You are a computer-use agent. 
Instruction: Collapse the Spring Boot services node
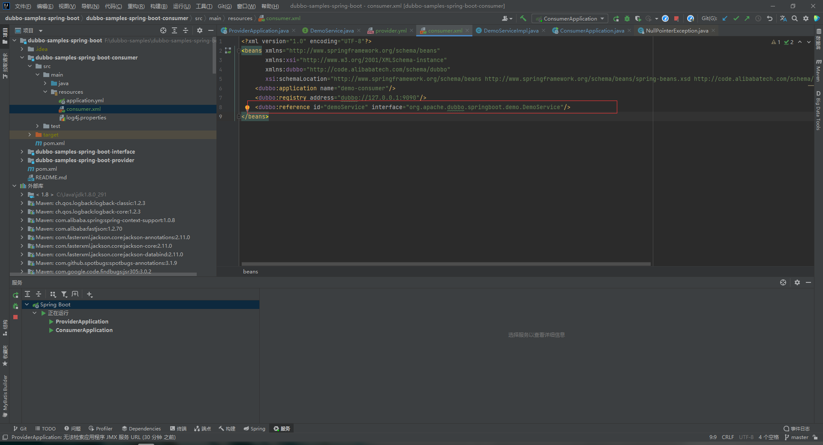tap(27, 304)
